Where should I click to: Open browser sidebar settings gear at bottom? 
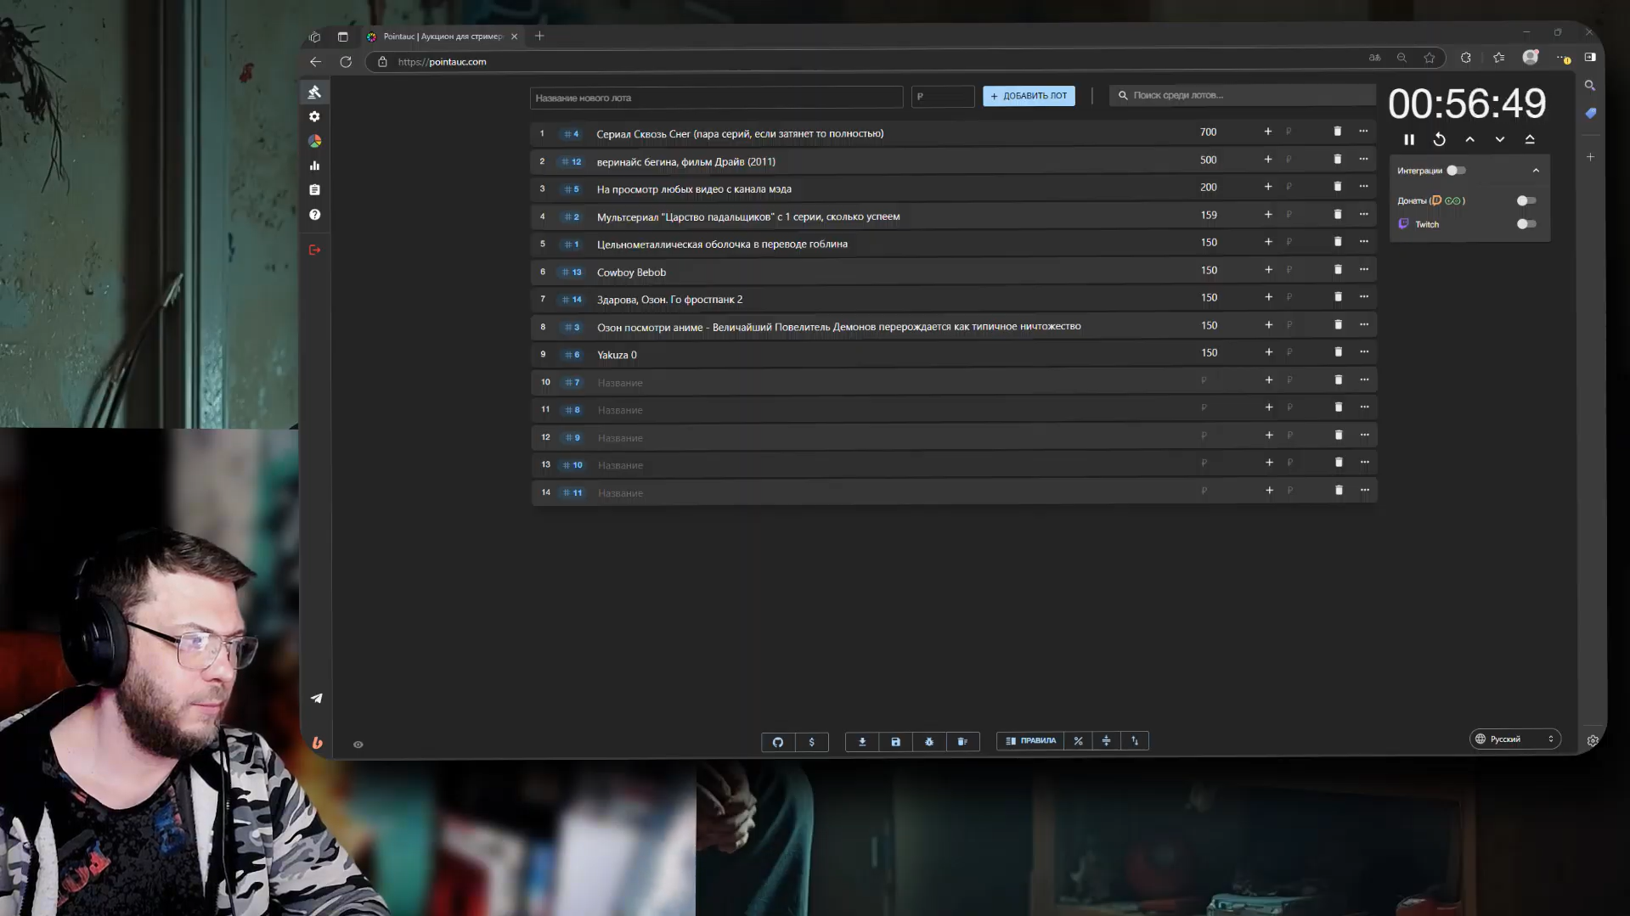pos(1593,740)
